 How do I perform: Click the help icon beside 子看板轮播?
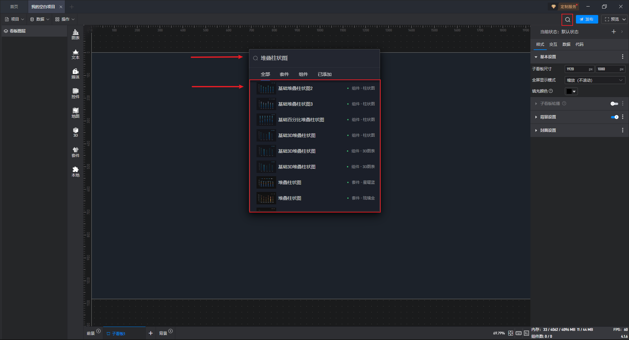564,104
